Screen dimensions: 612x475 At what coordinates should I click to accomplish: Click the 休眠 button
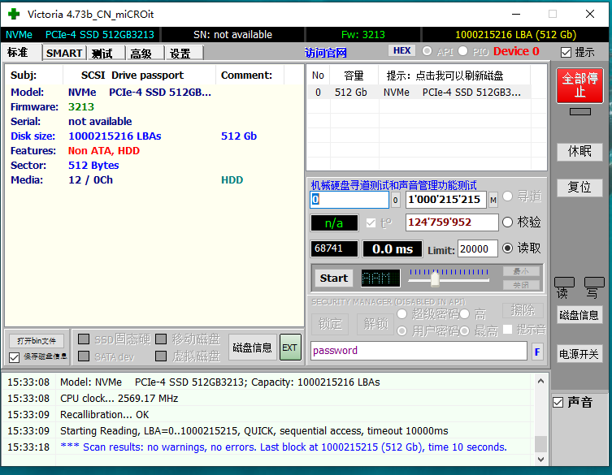[x=579, y=151]
